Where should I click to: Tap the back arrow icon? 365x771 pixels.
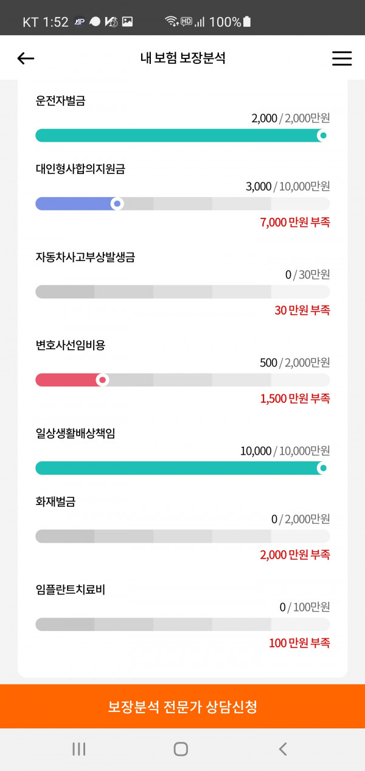(x=26, y=58)
